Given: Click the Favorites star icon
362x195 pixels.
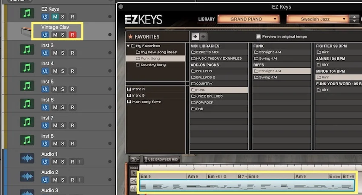Looking at the screenshot, I should pos(130,37).
